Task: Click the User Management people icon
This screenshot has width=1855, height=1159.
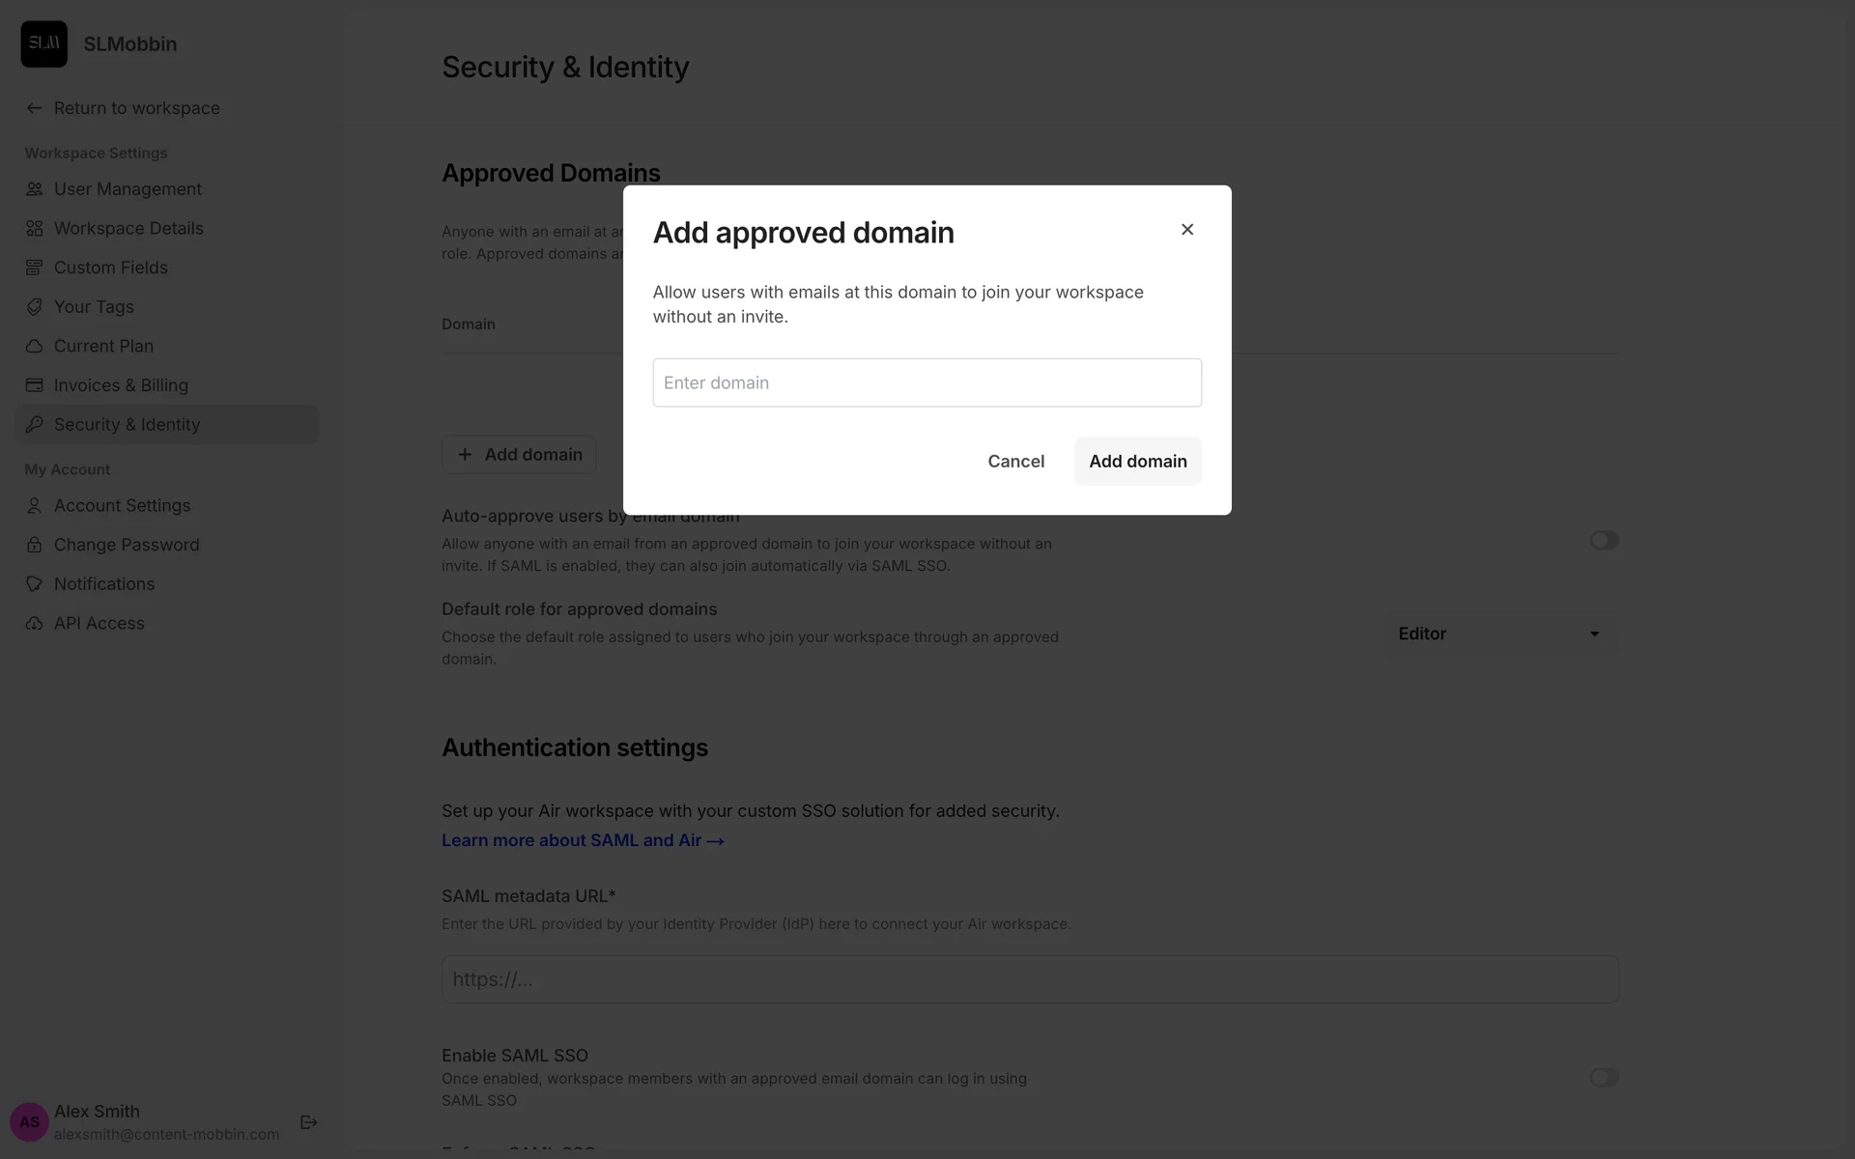Action: pyautogui.click(x=35, y=189)
